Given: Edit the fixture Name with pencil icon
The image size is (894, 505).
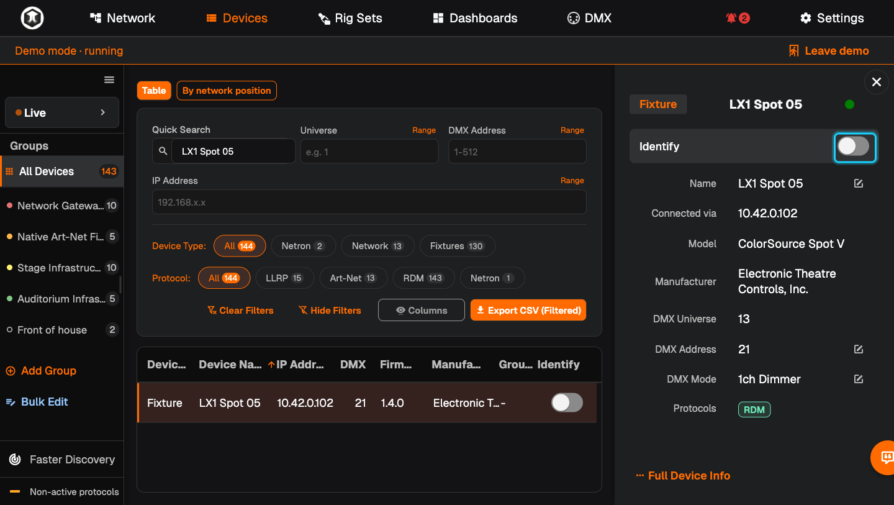Looking at the screenshot, I should (859, 184).
